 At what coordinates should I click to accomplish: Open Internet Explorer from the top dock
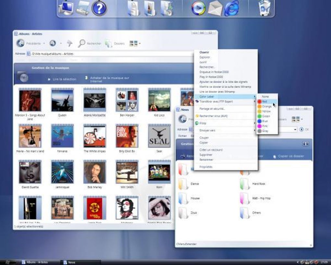point(231,8)
